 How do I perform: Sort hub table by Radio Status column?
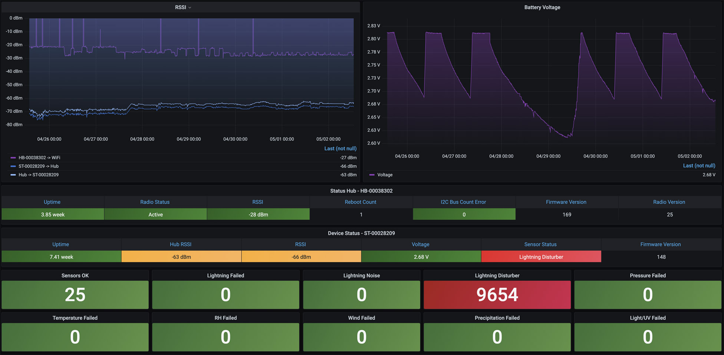tap(155, 202)
